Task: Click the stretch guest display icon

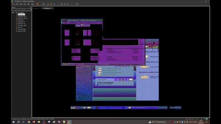Action: coord(77,4)
